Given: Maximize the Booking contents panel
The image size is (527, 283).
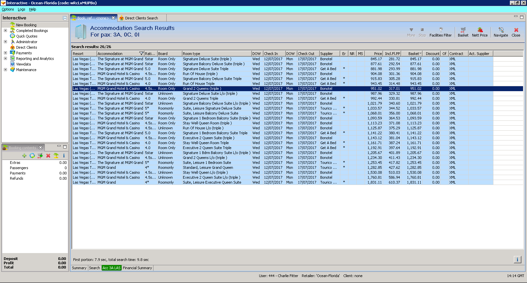Looking at the screenshot, I should [x=65, y=146].
